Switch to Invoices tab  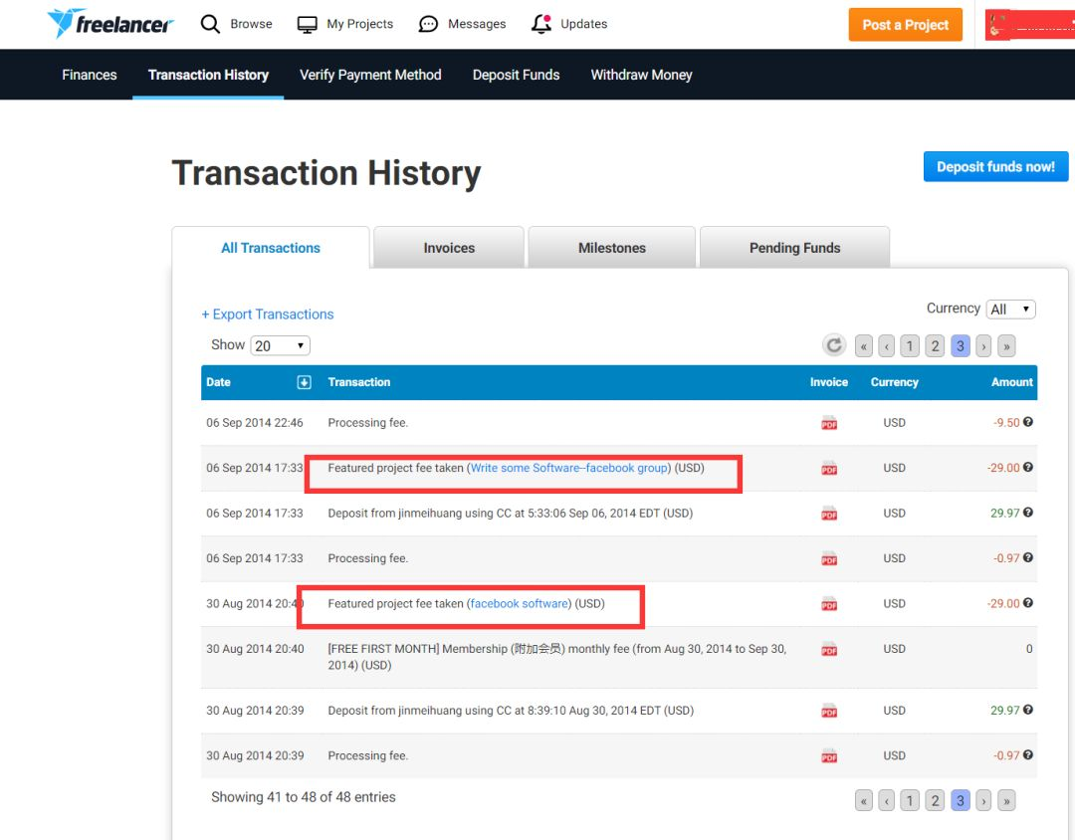(x=449, y=248)
